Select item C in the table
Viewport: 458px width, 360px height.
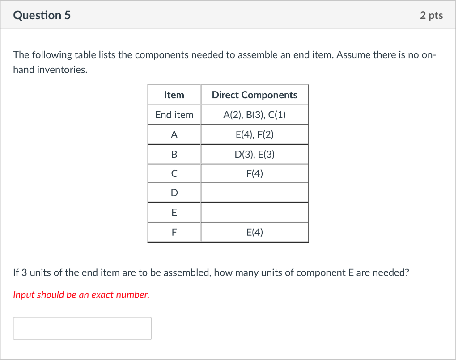click(x=174, y=173)
